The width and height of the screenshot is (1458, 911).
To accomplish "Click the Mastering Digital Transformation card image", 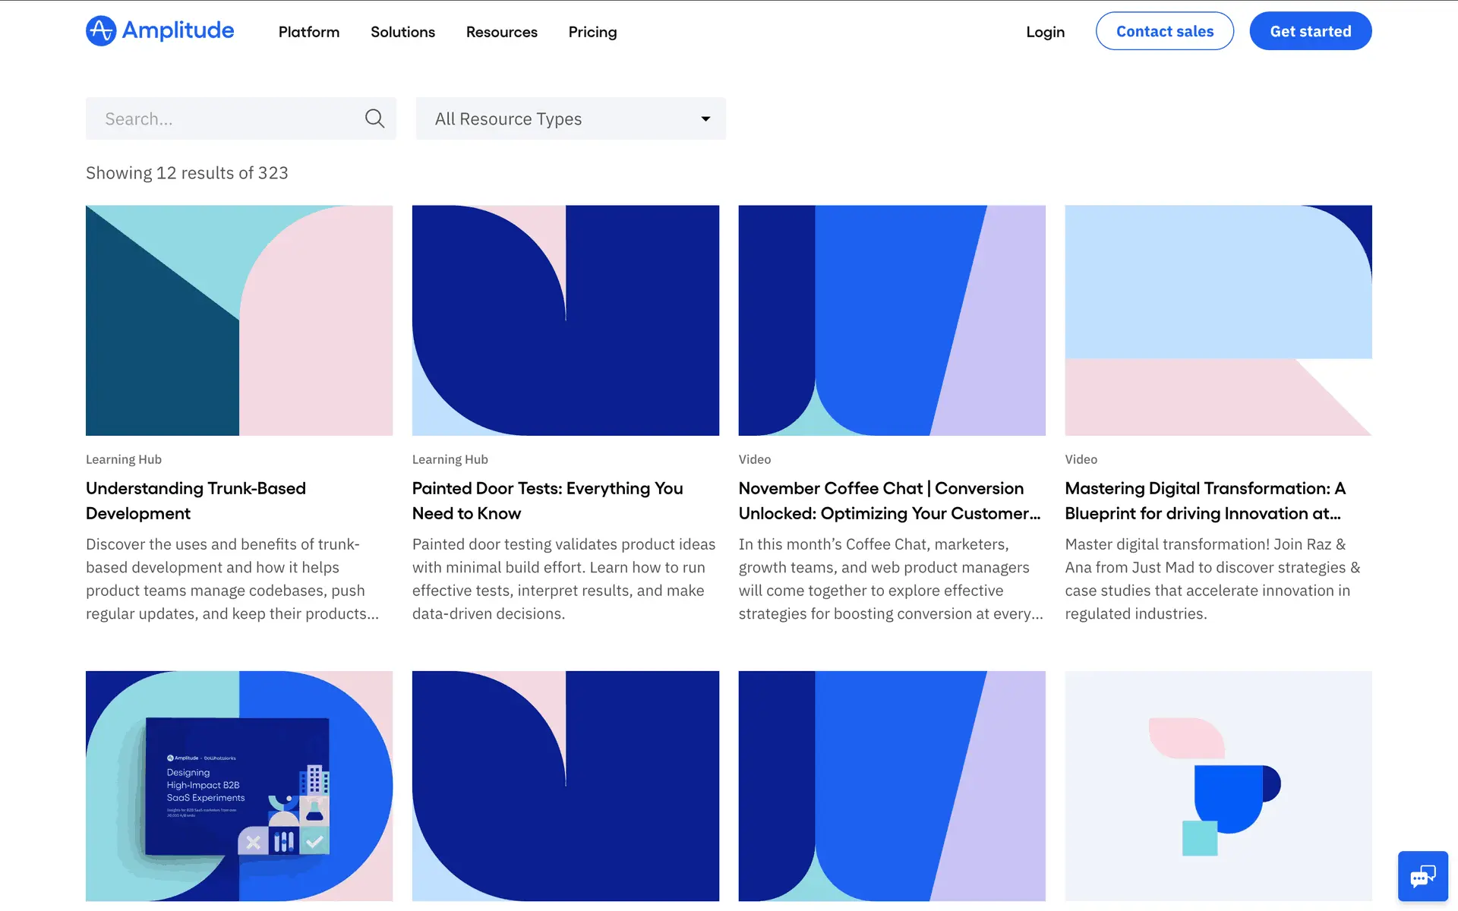I will coord(1218,320).
